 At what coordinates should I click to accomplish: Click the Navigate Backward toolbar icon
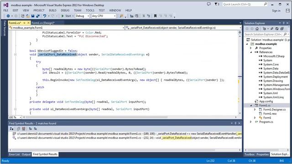tap(8, 16)
